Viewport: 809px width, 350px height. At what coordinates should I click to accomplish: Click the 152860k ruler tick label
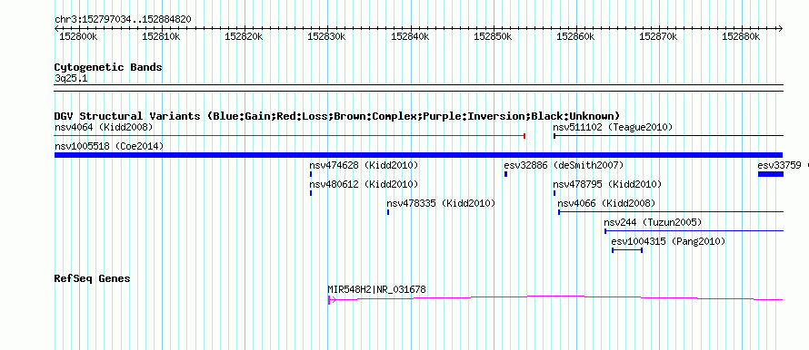(575, 36)
